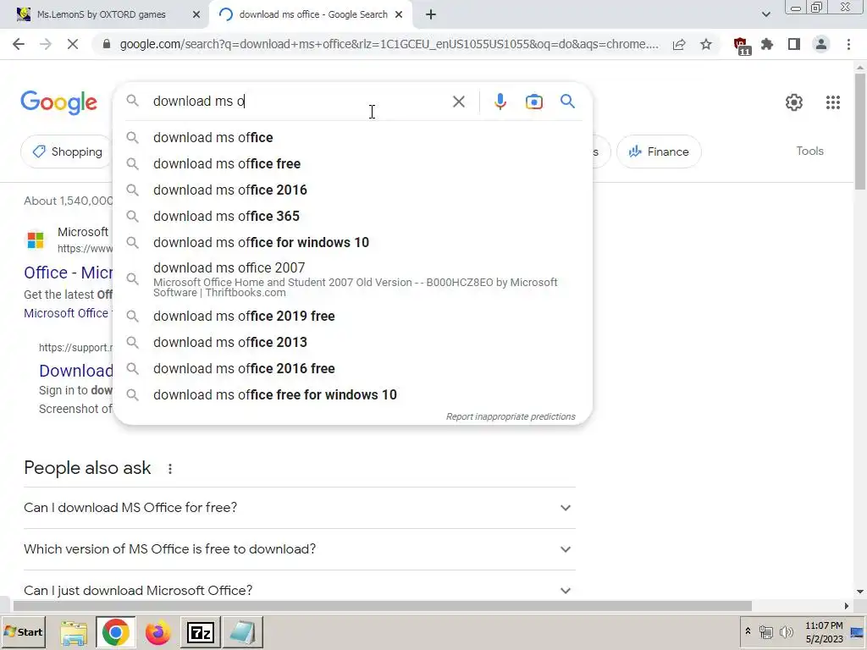Open the tab search dropdown arrow
The image size is (867, 650).
(x=765, y=14)
